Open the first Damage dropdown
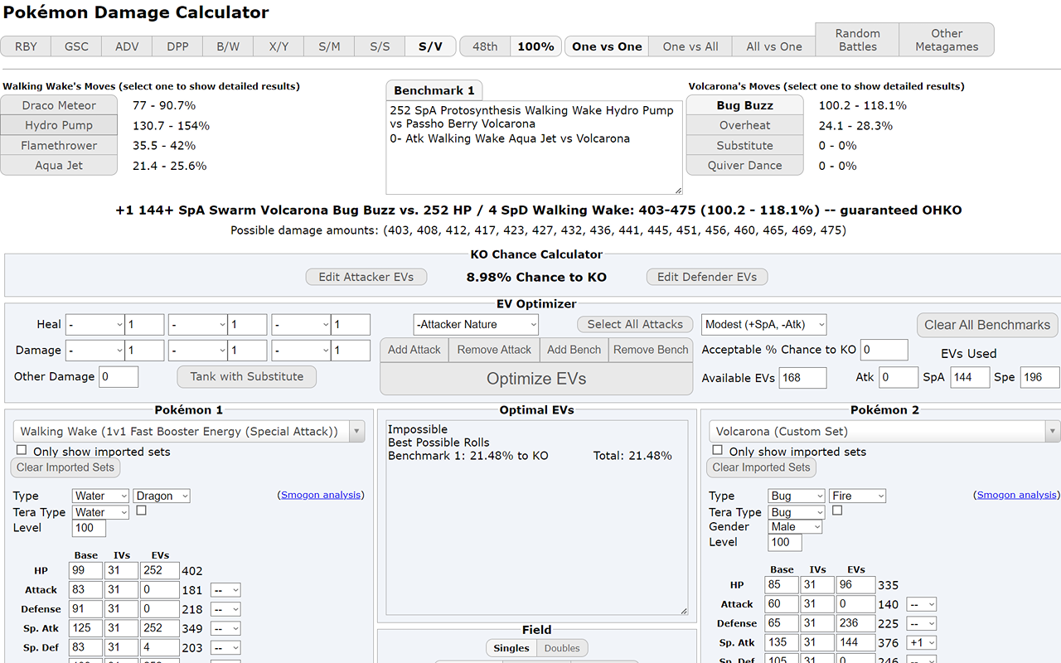 point(94,351)
